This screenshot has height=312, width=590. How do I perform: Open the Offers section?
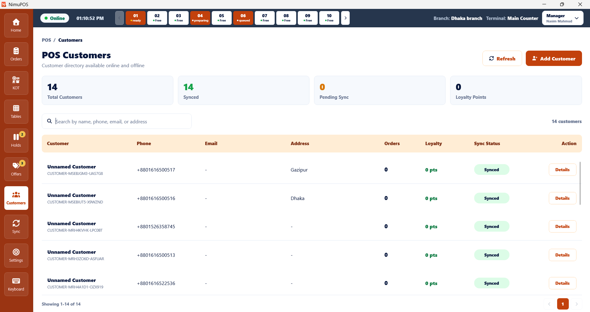(x=16, y=169)
